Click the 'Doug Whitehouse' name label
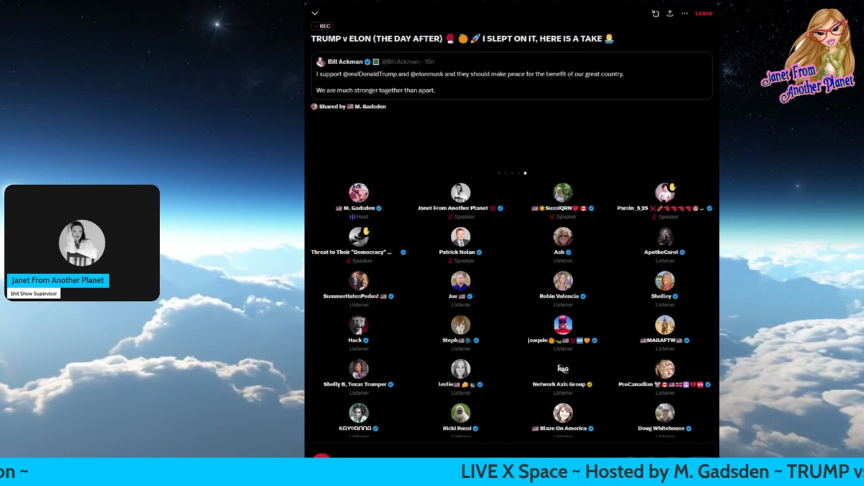 [661, 428]
